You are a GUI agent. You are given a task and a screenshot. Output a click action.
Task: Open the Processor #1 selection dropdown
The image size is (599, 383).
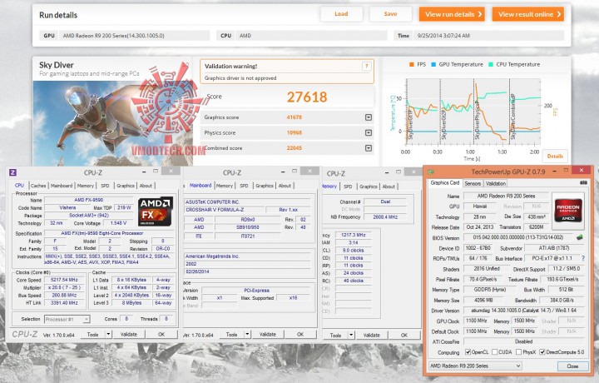[67, 319]
